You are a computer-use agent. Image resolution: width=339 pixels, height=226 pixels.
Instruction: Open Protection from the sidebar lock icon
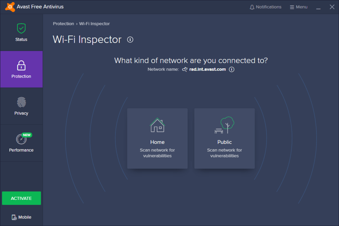tap(21, 65)
